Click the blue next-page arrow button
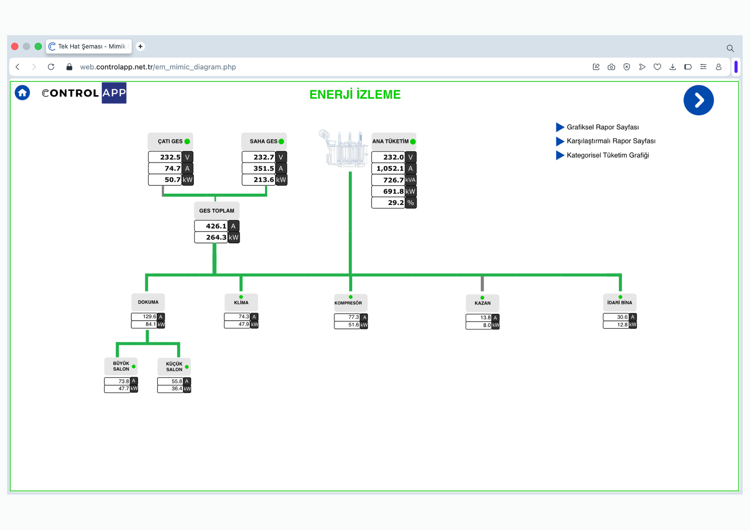Viewport: 750px width, 530px height. (x=698, y=100)
